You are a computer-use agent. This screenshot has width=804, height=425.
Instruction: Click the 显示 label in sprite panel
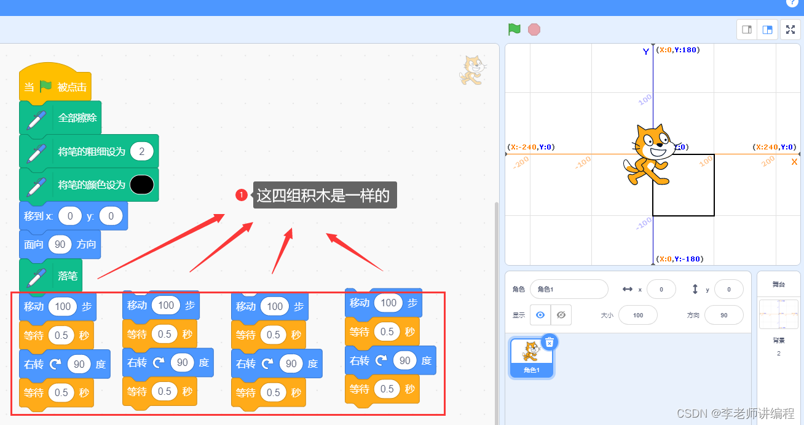[519, 315]
